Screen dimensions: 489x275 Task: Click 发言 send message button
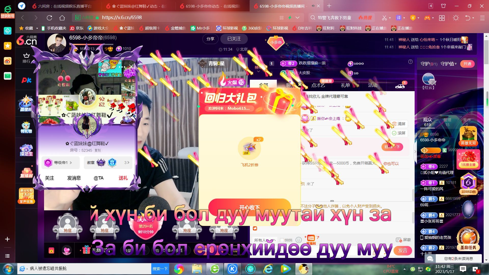[402, 251]
